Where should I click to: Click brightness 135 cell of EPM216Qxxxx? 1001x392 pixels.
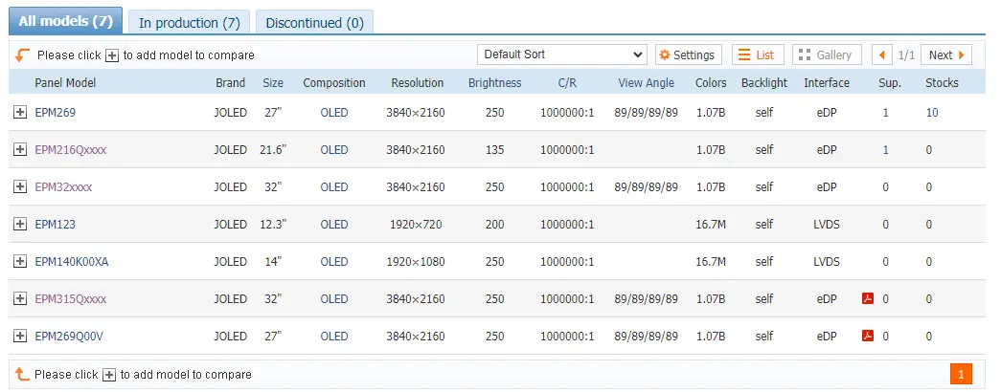495,150
